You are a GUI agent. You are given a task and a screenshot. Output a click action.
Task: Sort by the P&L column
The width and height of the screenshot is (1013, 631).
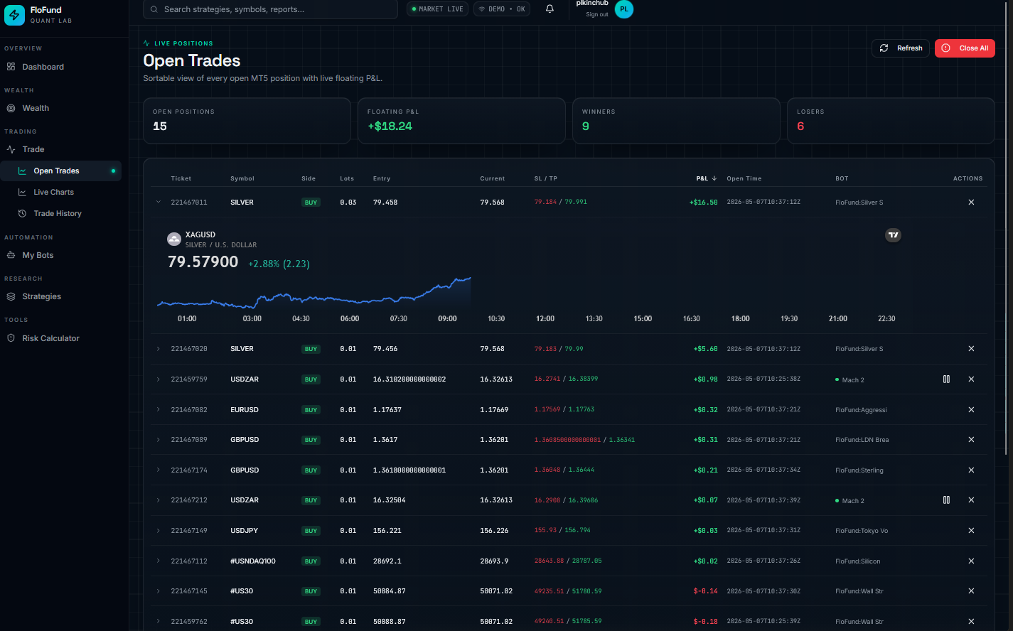pos(706,178)
